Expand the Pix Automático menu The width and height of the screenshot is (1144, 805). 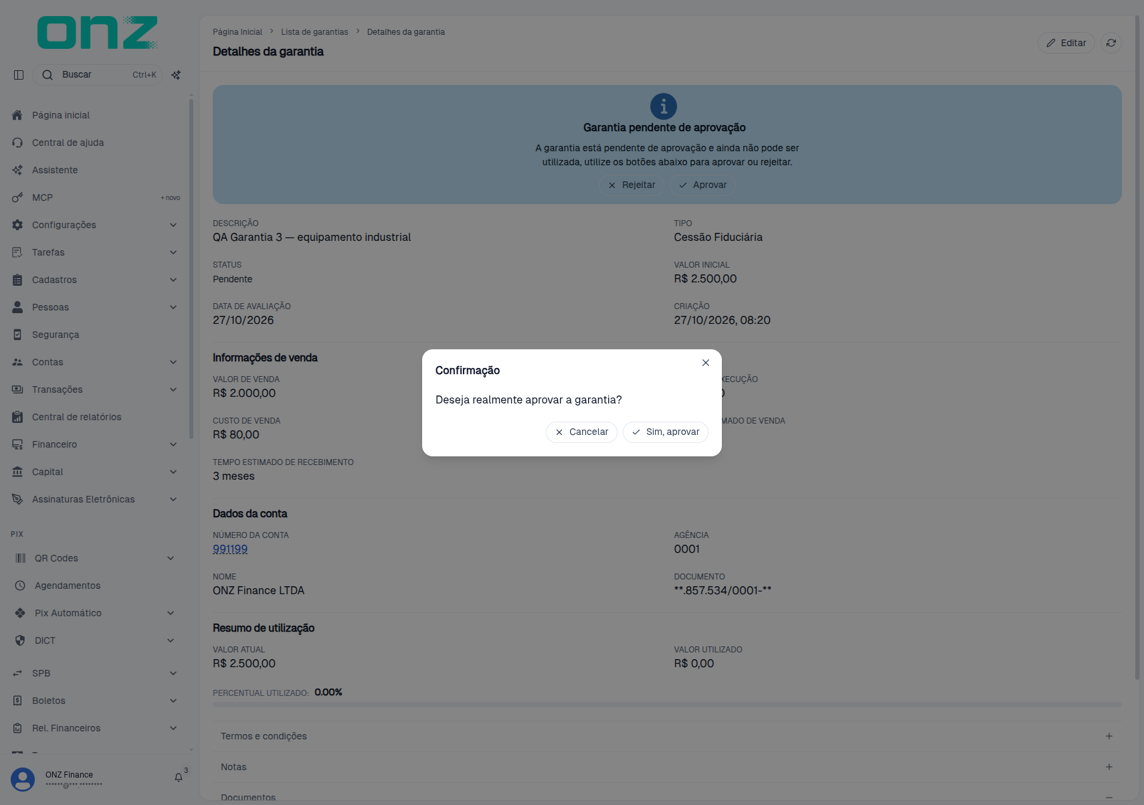pos(96,613)
